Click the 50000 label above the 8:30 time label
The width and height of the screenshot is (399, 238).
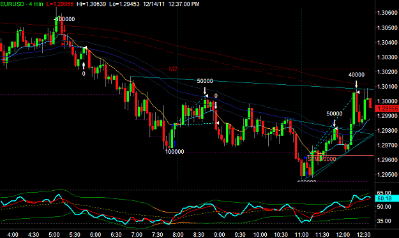click(205, 81)
